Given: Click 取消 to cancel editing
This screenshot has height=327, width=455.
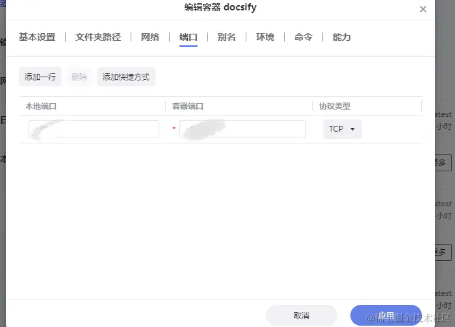Looking at the screenshot, I should coord(302,315).
